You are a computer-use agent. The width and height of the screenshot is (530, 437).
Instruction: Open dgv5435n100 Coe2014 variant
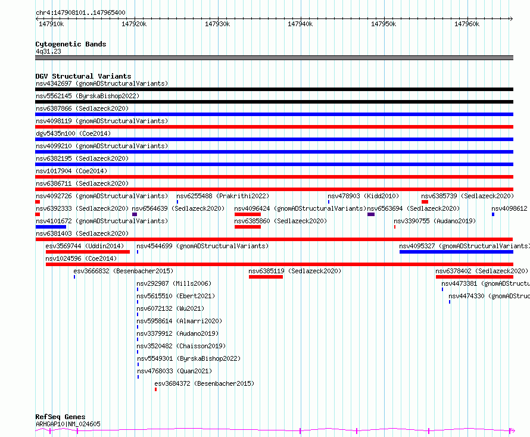pyautogui.click(x=73, y=133)
